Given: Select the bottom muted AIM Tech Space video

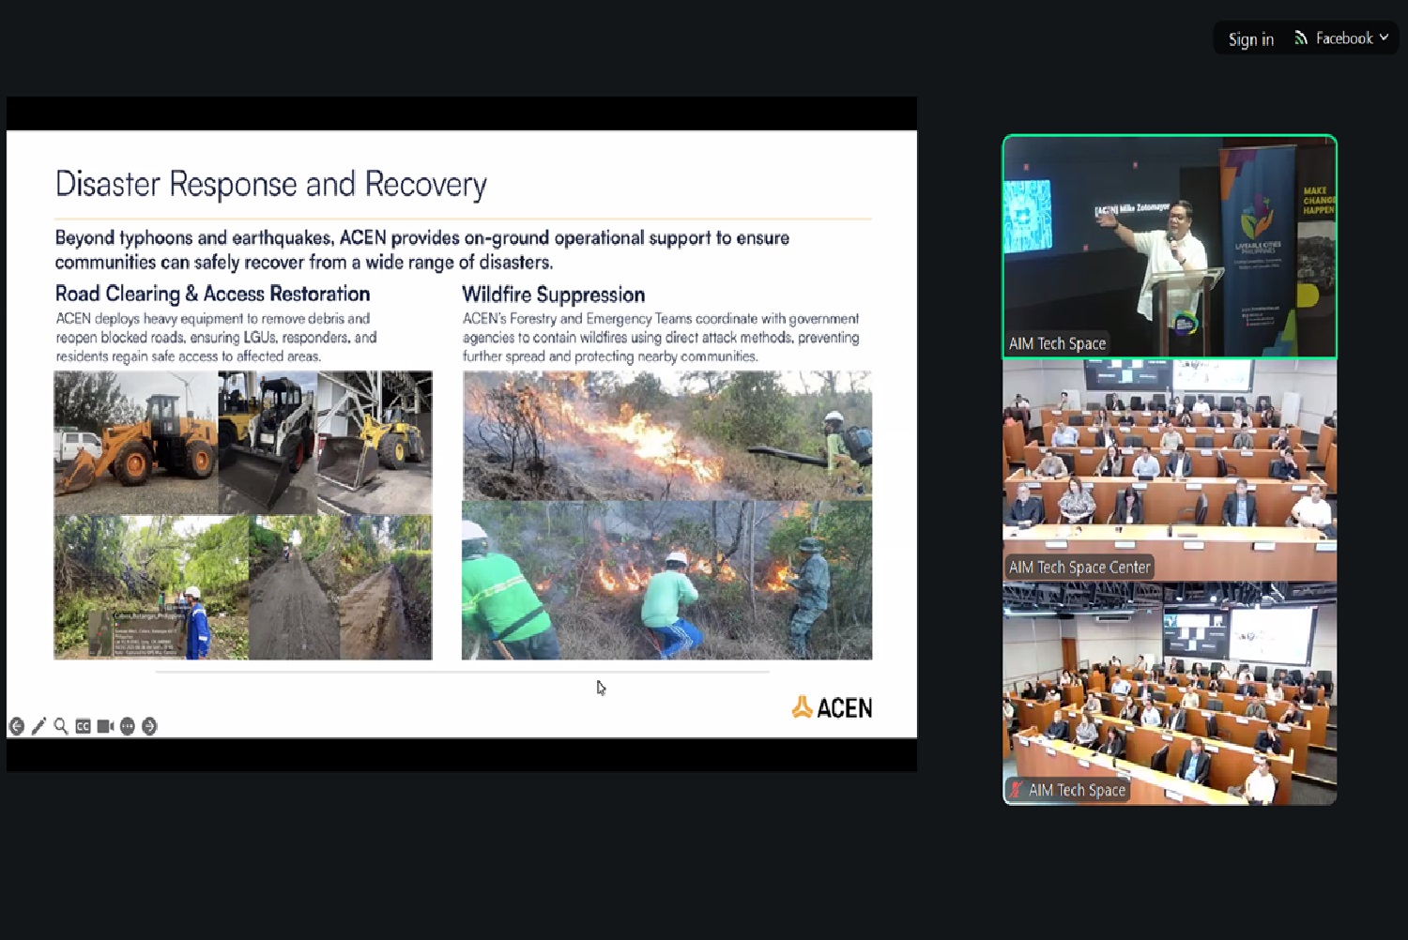Looking at the screenshot, I should 1169,692.
